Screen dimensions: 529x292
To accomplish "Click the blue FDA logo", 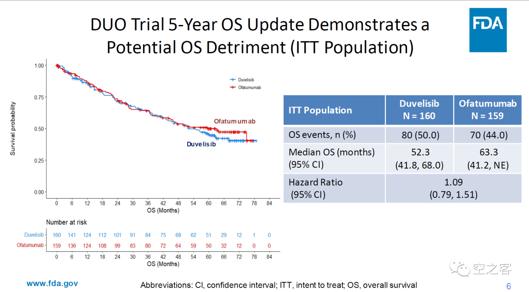I will click(x=488, y=30).
